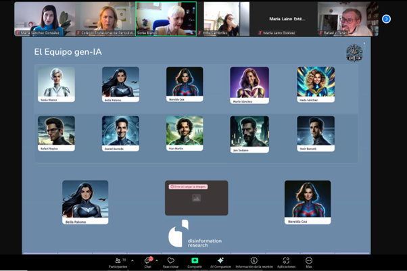This screenshot has height=271, width=407.
Task: Click the Inma Cambriles video tile
Action: pyautogui.click(x=226, y=18)
